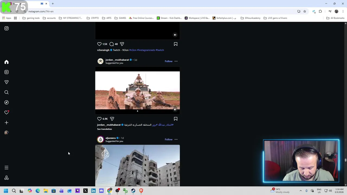Open More options for aljazeera post
This screenshot has width=347, height=195.
point(176,139)
